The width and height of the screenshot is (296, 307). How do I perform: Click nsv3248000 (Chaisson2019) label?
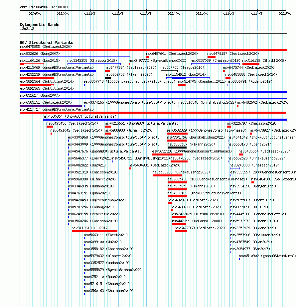click(x=254, y=165)
